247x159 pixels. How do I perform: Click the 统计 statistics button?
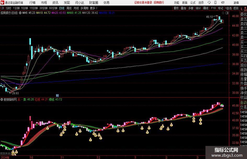[x=198, y=8]
